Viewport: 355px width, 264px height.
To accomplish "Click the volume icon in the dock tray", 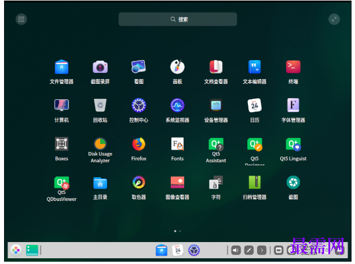I will 236,250.
